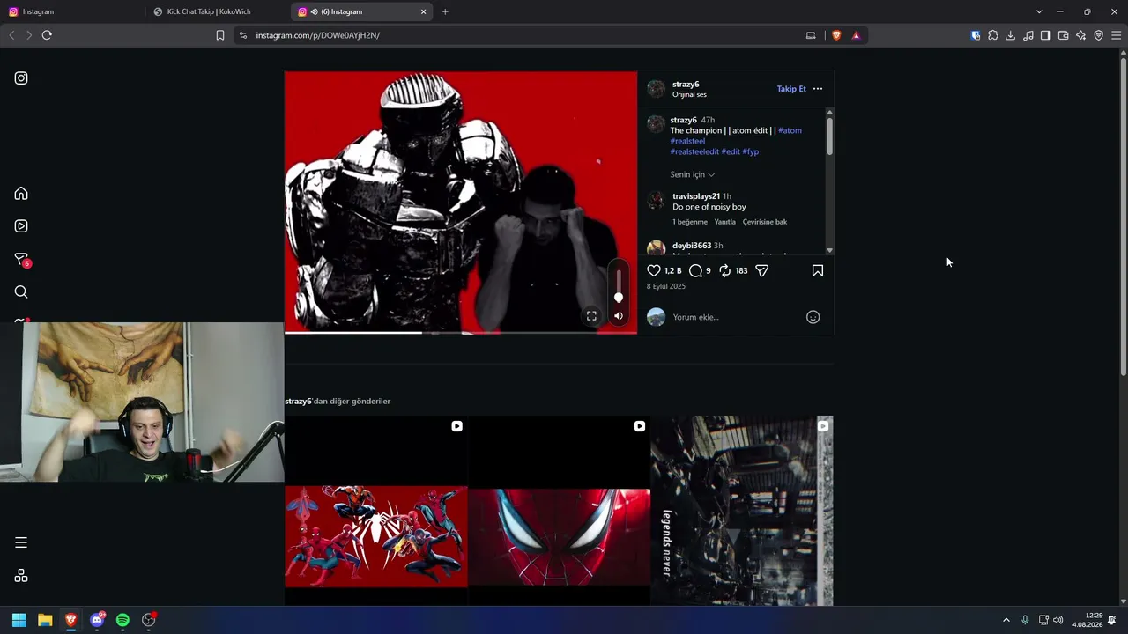The height and width of the screenshot is (634, 1128).
Task: Open a new browser tab
Action: (x=445, y=11)
